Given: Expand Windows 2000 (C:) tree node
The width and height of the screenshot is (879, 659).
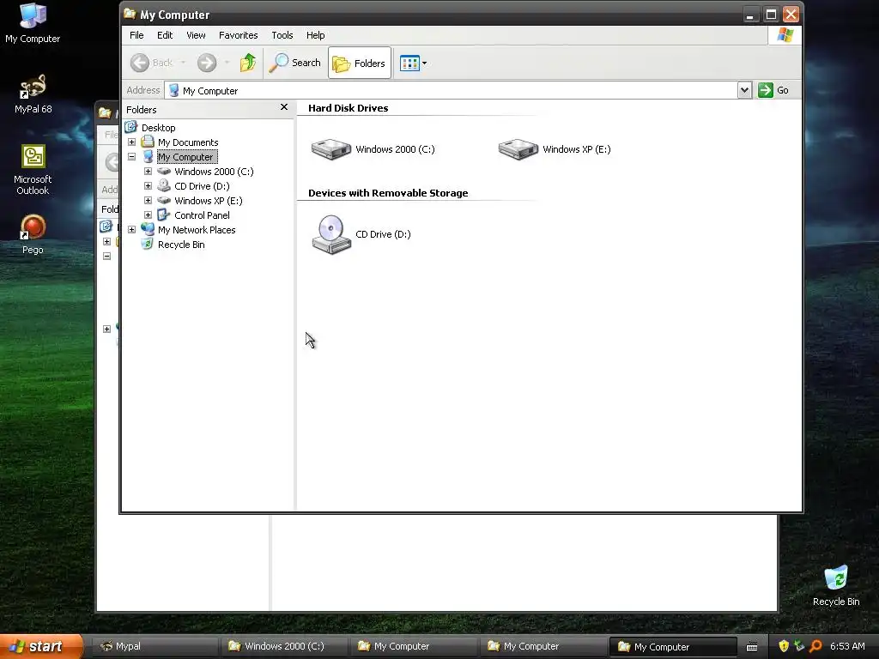Looking at the screenshot, I should (x=148, y=172).
